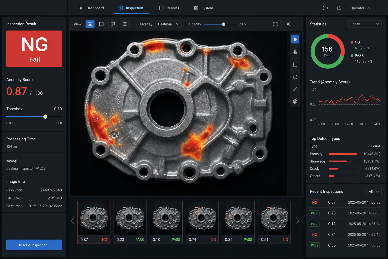
Task: Toggle the grid split view mode
Action: pos(101,24)
